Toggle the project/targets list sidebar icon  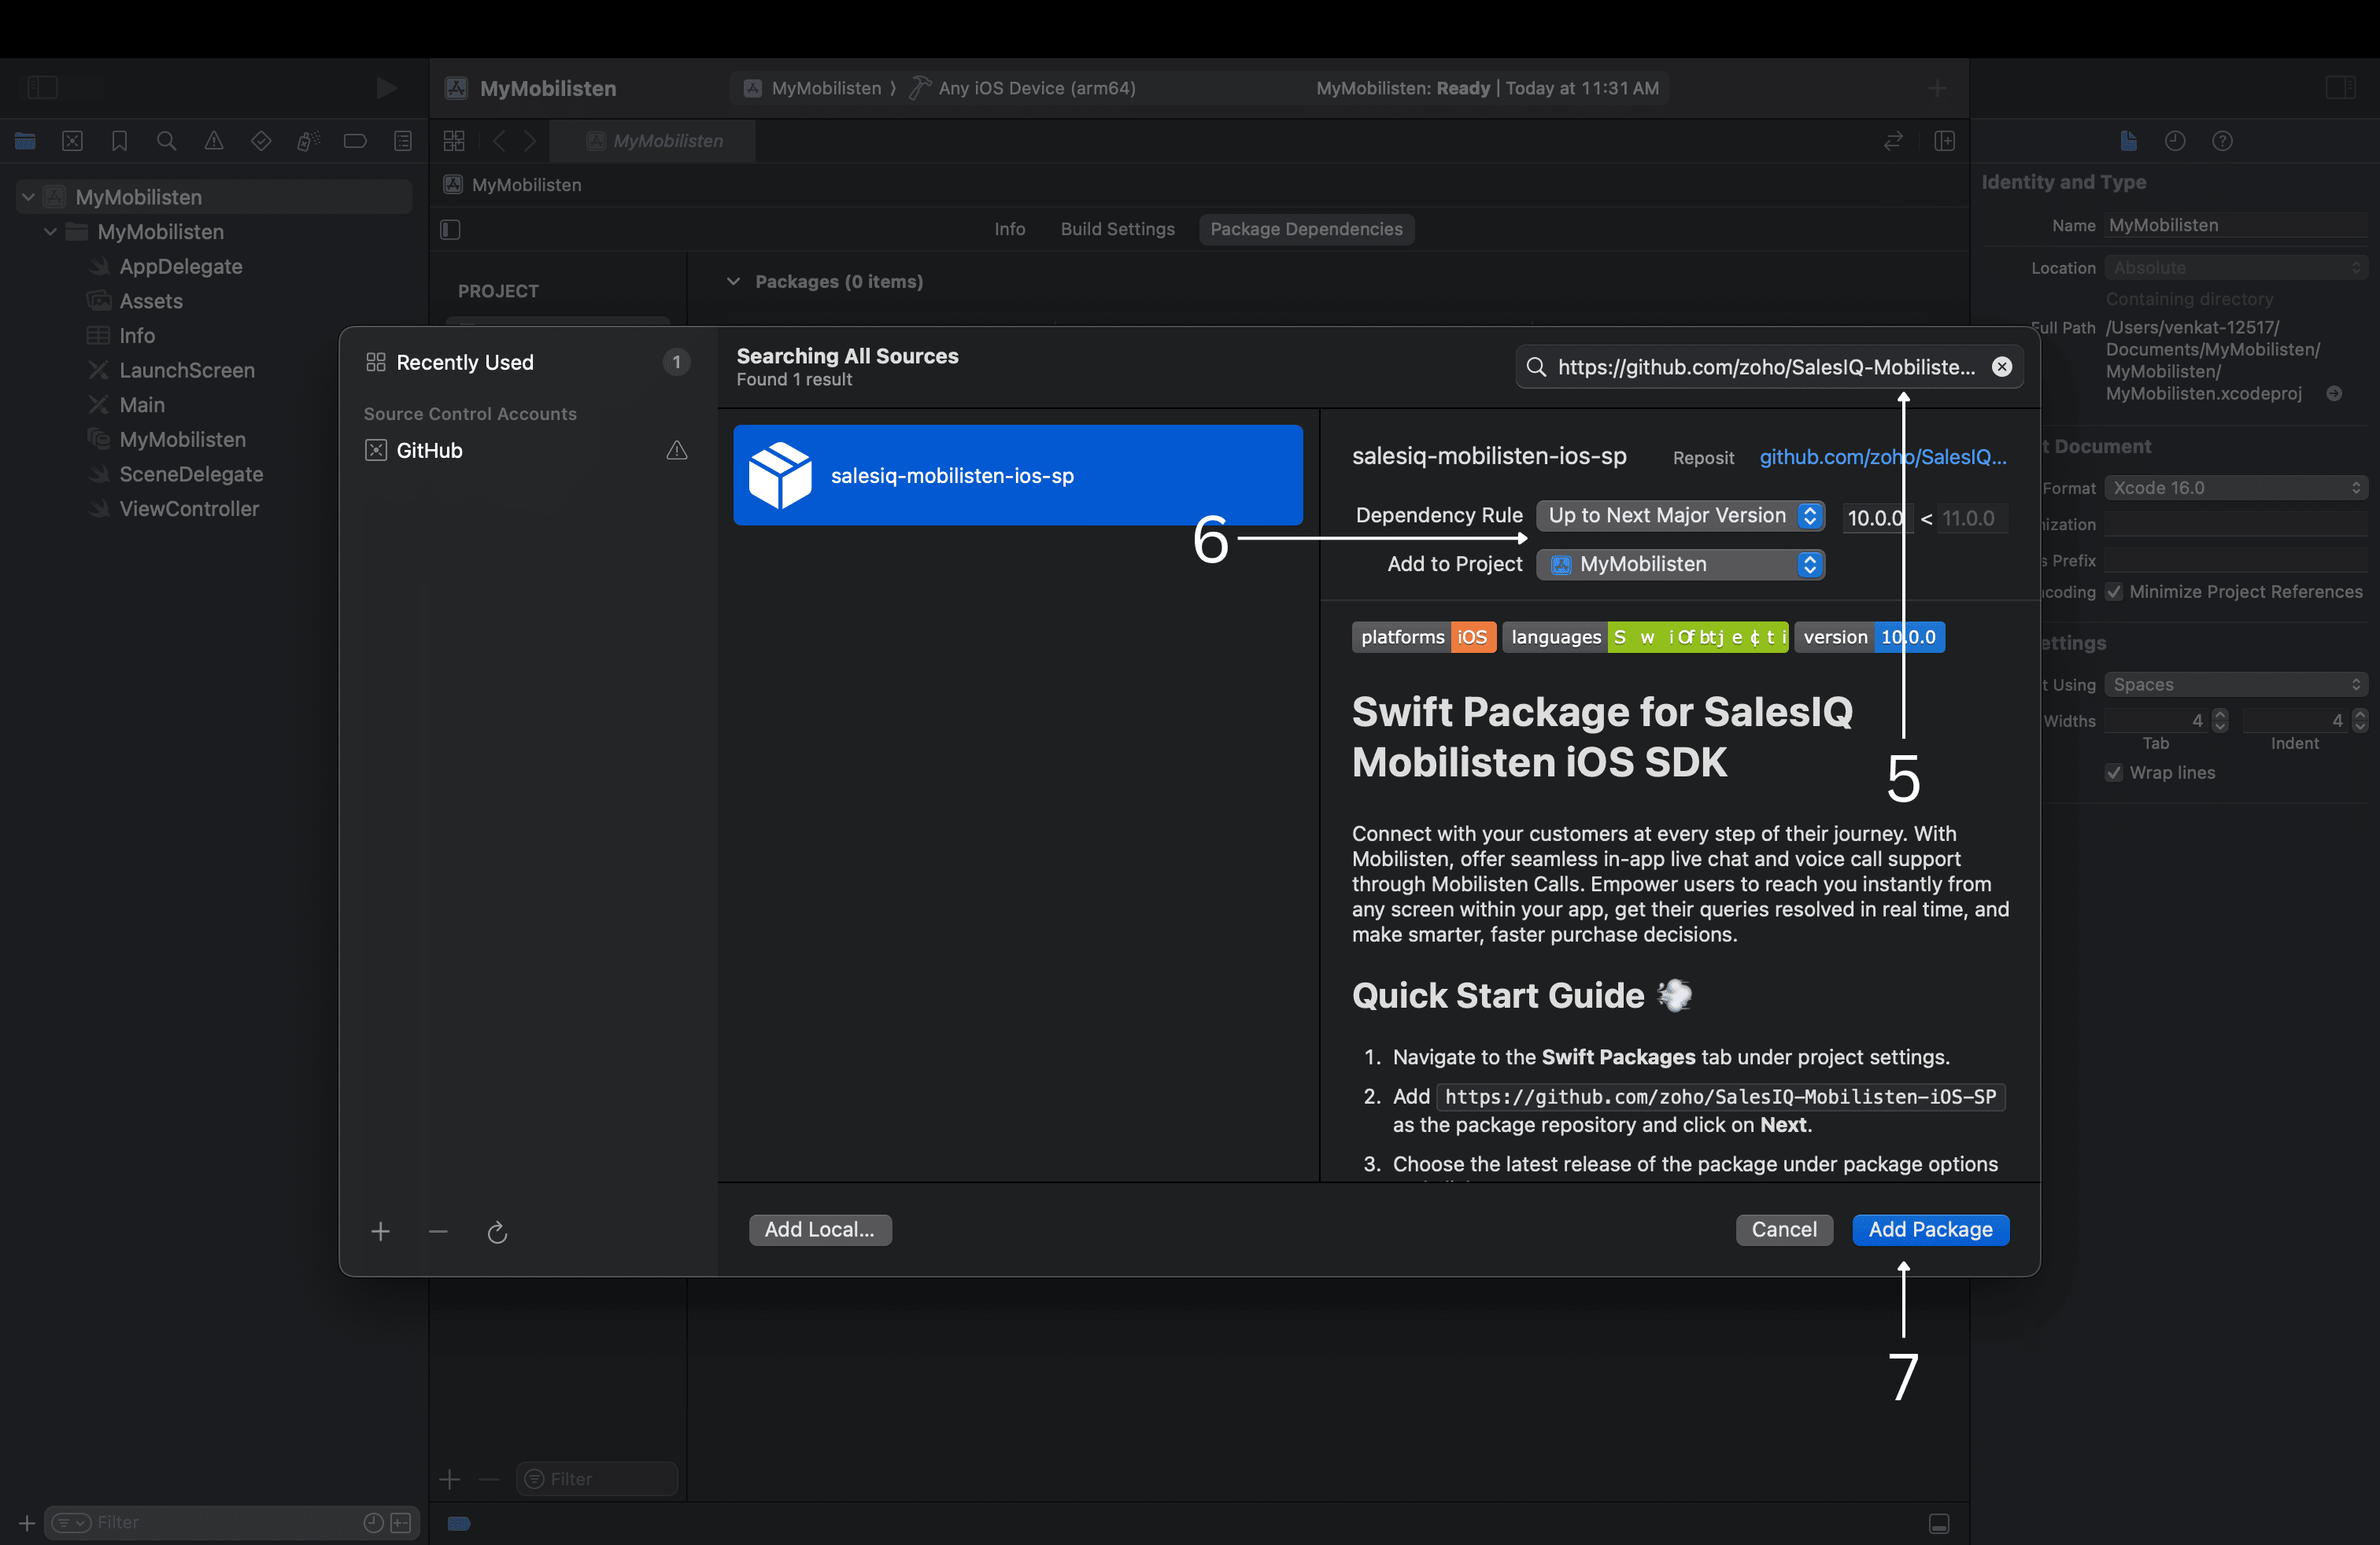(450, 230)
